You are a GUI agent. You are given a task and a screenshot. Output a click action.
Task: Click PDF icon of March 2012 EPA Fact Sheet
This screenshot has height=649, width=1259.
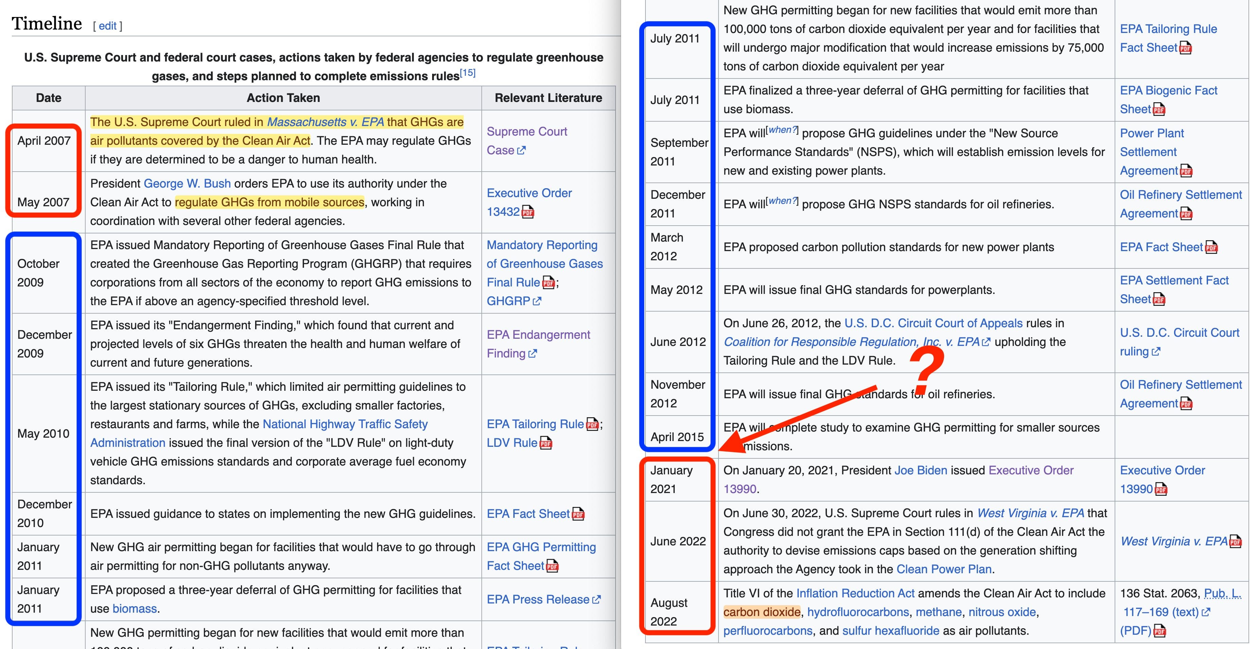coord(1211,247)
